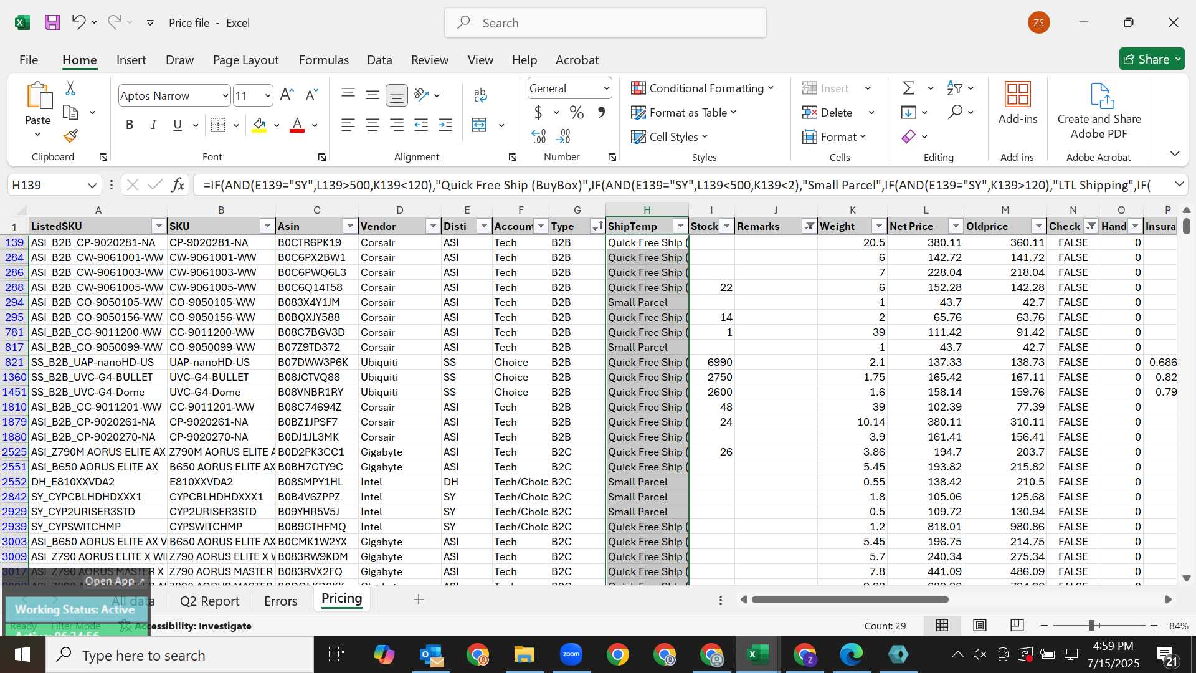Open the File menu
This screenshot has width=1196, height=673.
(x=29, y=60)
